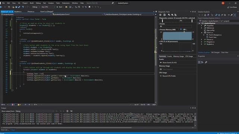Image resolution: width=239 pixels, height=134 pixels.
Task: Open Properties via the Solution Explorer wrench icon
Action: (232, 15)
